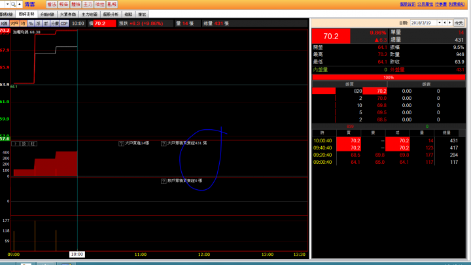This screenshot has width=471, height=265.
Task: Go to next date with right arrow
Action: pos(449,23)
